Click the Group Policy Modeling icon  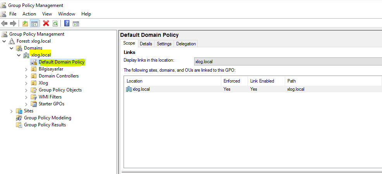[x=19, y=118]
